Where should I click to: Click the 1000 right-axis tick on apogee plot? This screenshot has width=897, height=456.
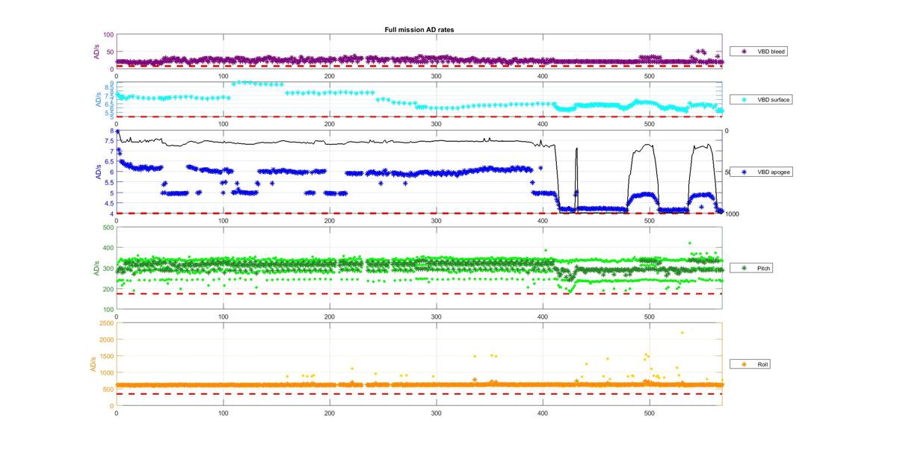[x=733, y=213]
